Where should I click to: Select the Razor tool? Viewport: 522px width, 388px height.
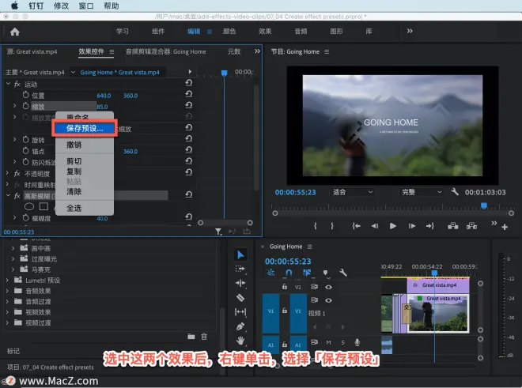(240, 298)
